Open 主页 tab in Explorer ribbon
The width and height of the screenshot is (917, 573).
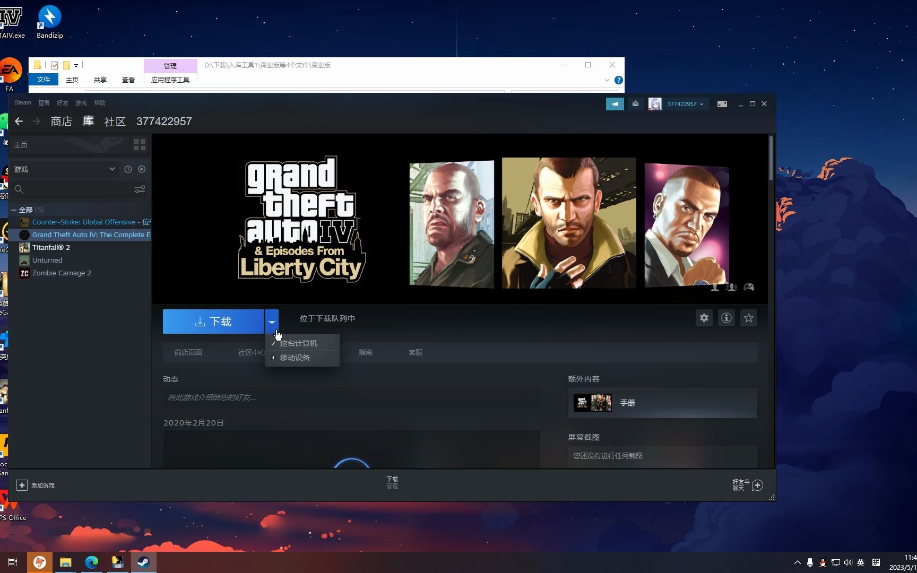(x=72, y=80)
